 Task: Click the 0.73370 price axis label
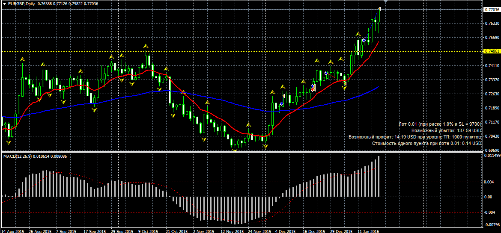click(492, 80)
